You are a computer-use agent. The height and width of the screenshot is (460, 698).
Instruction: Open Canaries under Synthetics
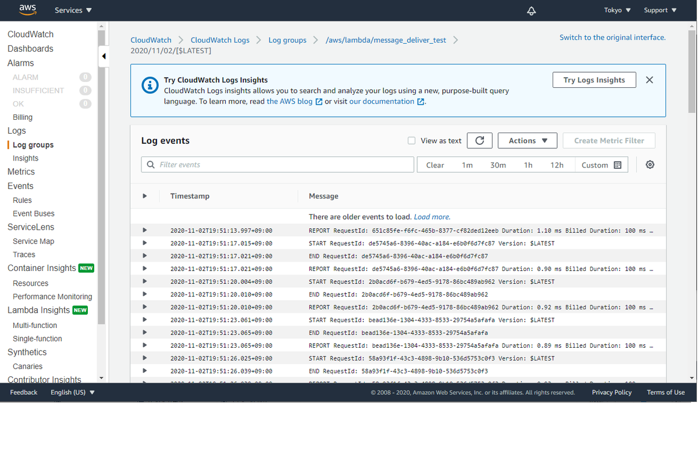coord(27,366)
